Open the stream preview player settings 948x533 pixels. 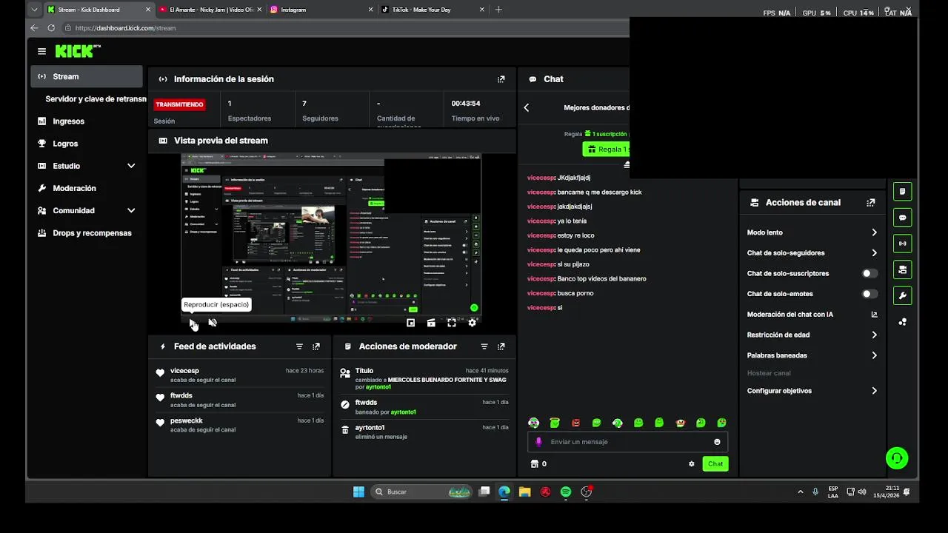(472, 323)
